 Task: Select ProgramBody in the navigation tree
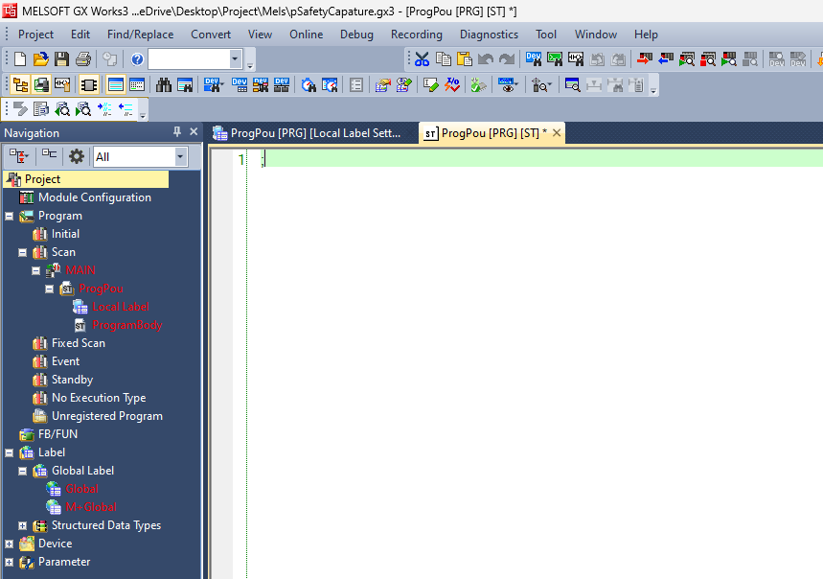pyautogui.click(x=126, y=325)
